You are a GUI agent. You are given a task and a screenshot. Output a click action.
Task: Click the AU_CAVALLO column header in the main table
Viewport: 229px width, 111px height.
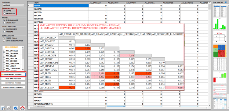tap(98, 3)
